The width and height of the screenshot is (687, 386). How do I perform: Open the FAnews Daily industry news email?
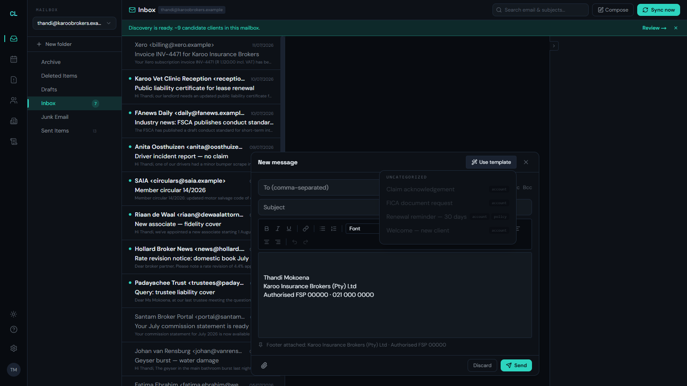pos(201,121)
